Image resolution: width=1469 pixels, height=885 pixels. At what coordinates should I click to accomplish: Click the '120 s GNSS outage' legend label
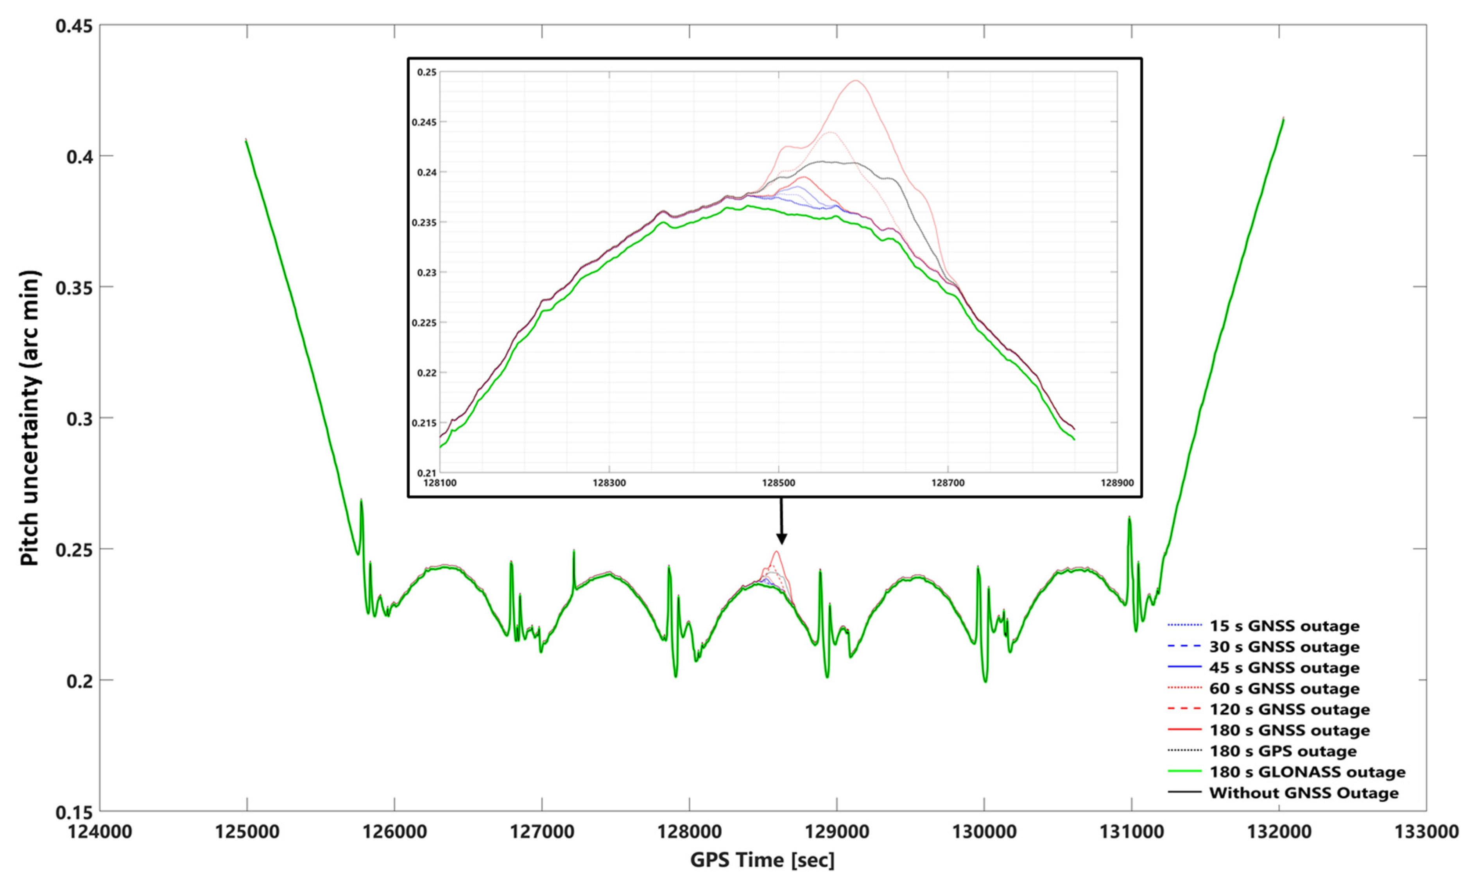pyautogui.click(x=1290, y=709)
